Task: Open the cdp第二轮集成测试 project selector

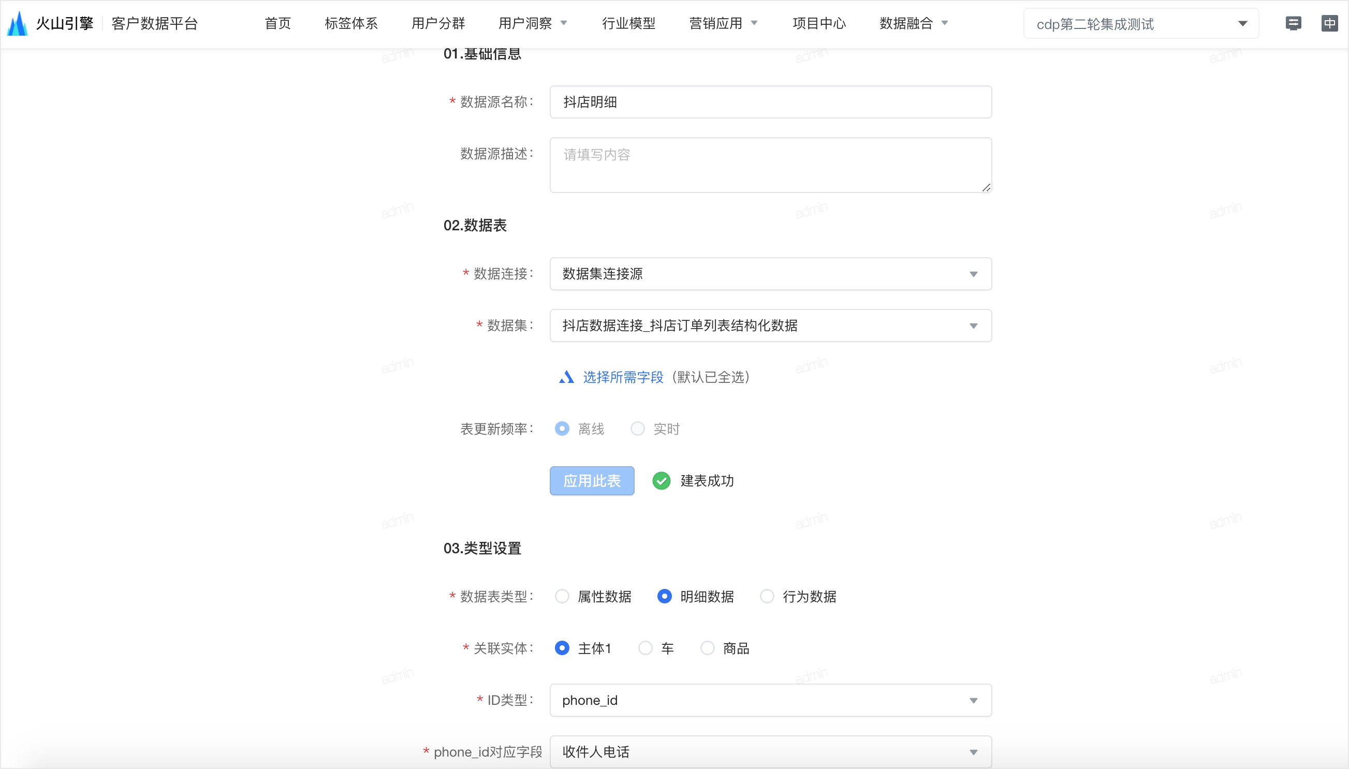Action: pyautogui.click(x=1141, y=24)
